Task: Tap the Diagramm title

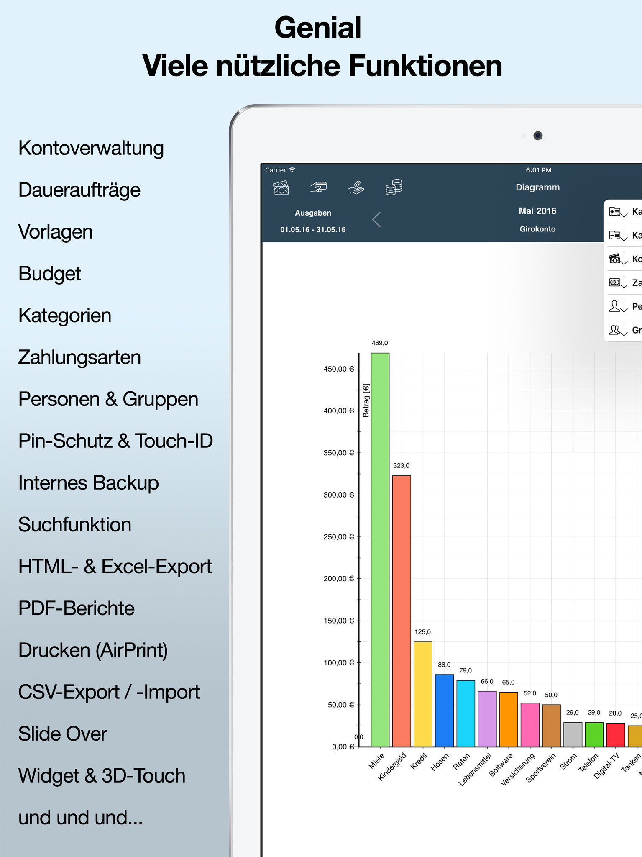Action: pos(537,187)
